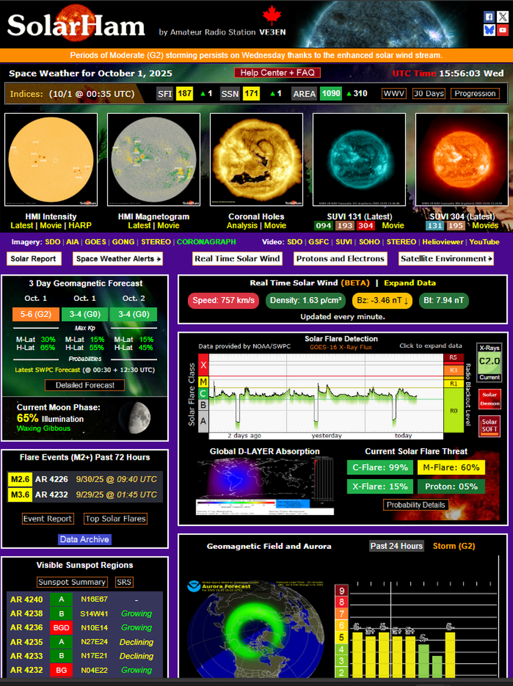Image resolution: width=513 pixels, height=686 pixels.
Task: Open the Data Archive button
Action: tap(85, 539)
